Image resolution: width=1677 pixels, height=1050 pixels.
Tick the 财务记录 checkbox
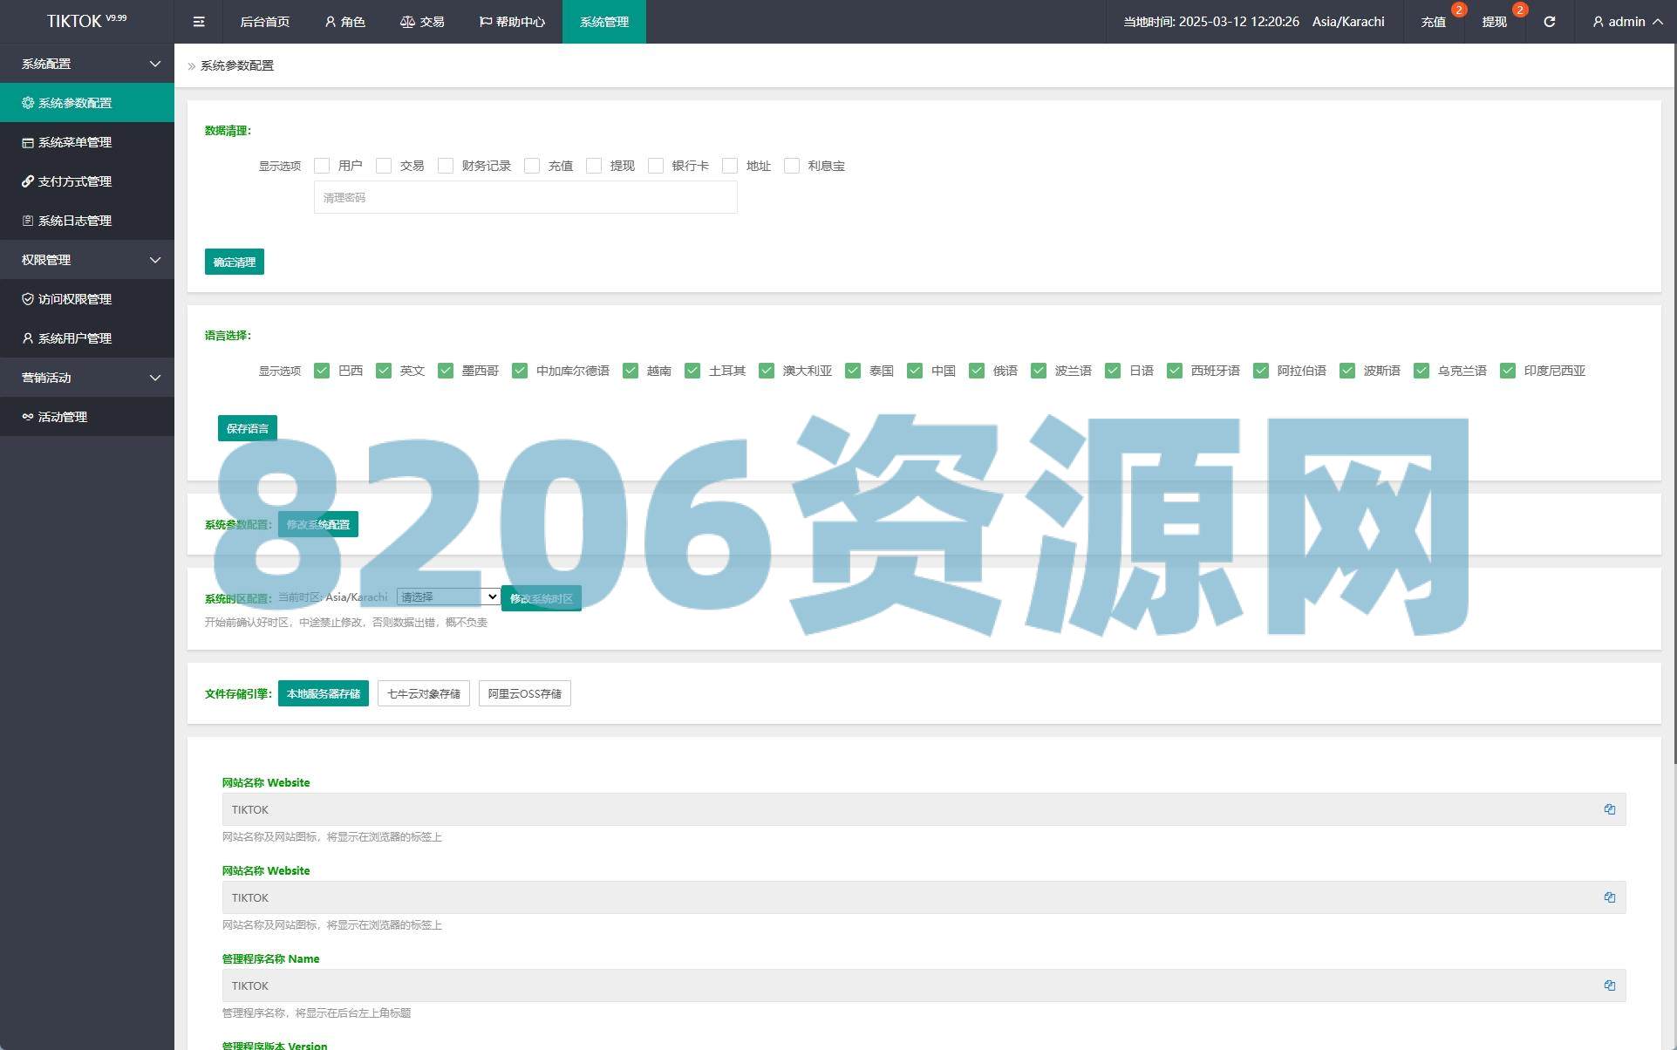(446, 166)
